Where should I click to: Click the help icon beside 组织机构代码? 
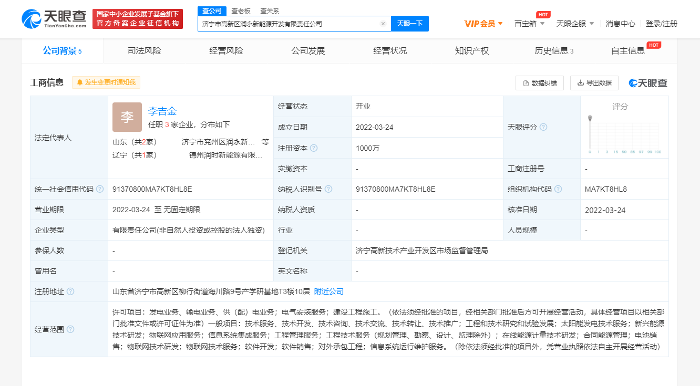558,189
